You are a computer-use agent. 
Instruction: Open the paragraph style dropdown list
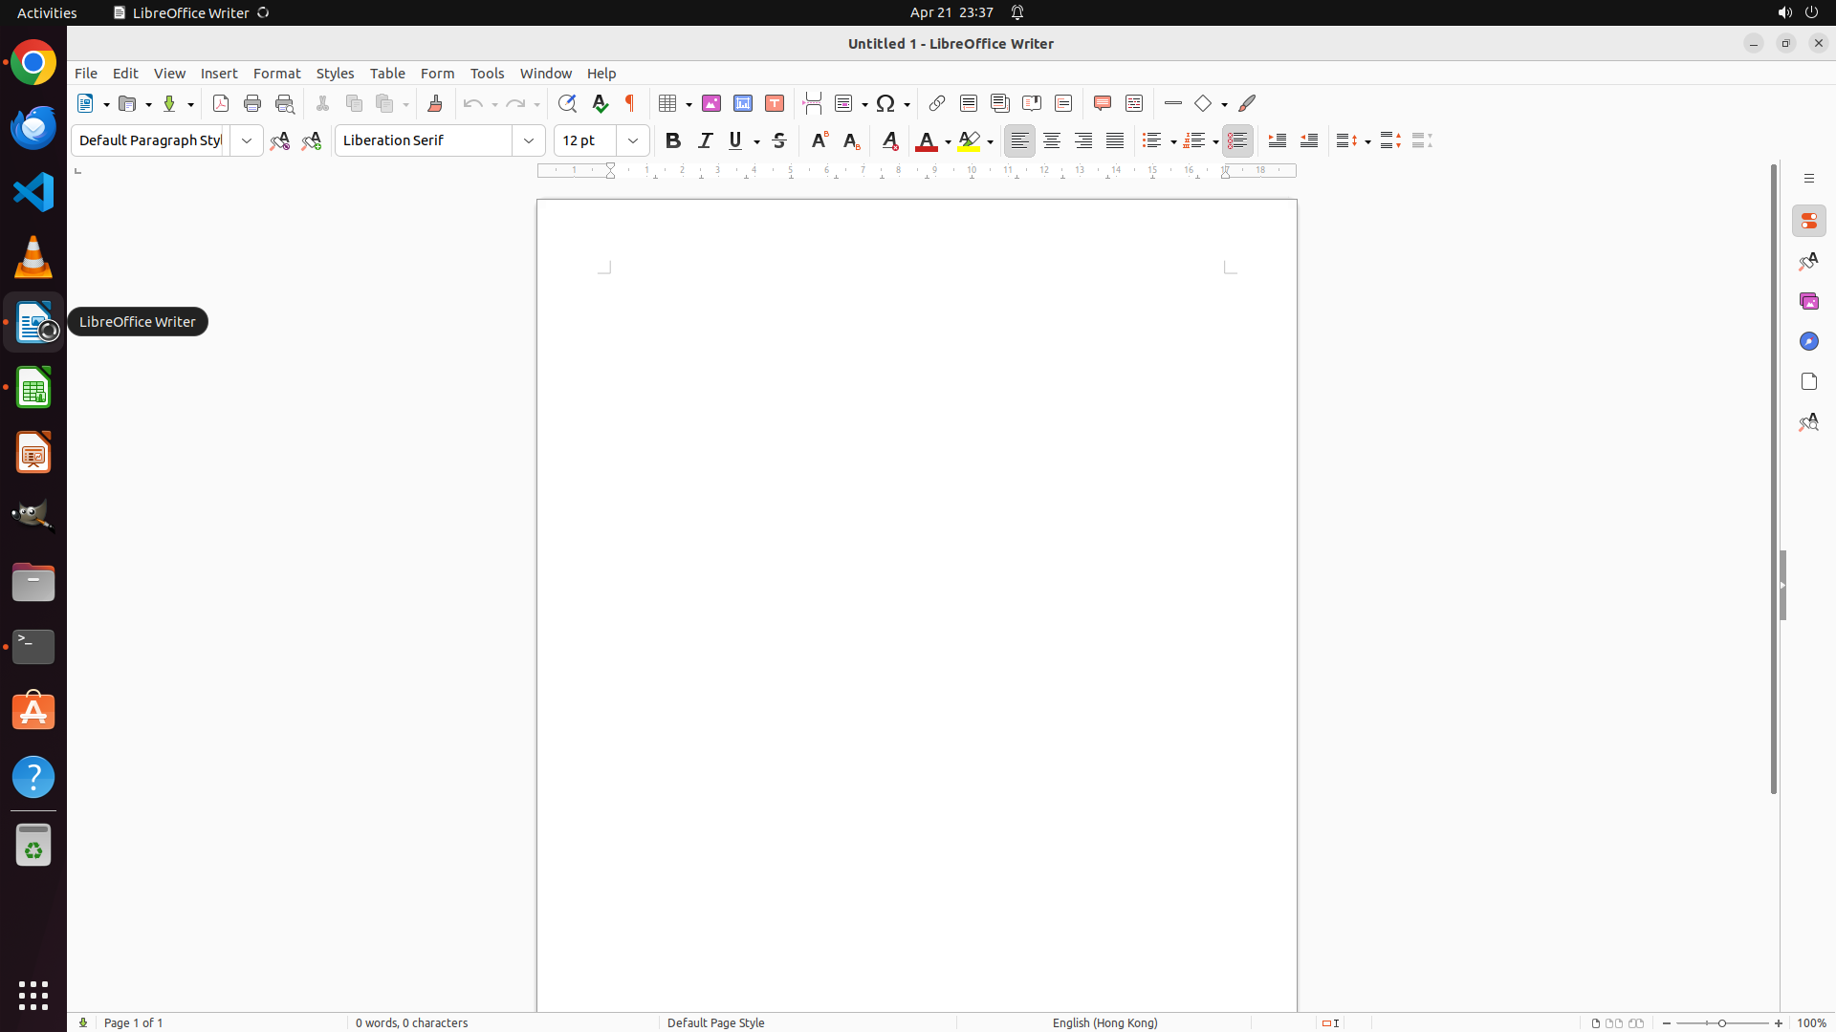click(247, 140)
